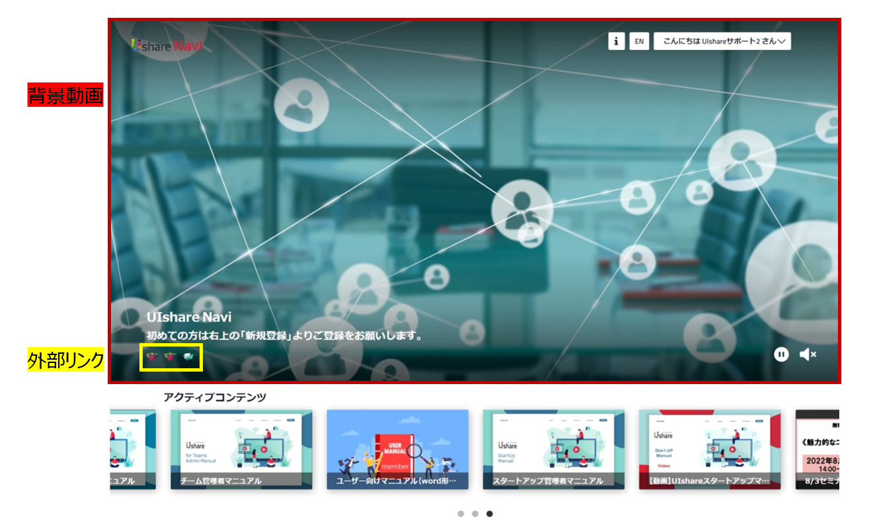Screen dimensions: 873x524
Task: Pause the background video
Action: [x=781, y=354]
